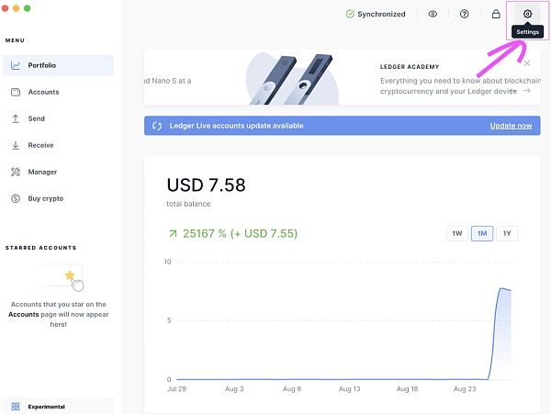Viewport: 551px width, 414px height.
Task: Open Accounts in the sidebar menu
Action: click(x=43, y=92)
